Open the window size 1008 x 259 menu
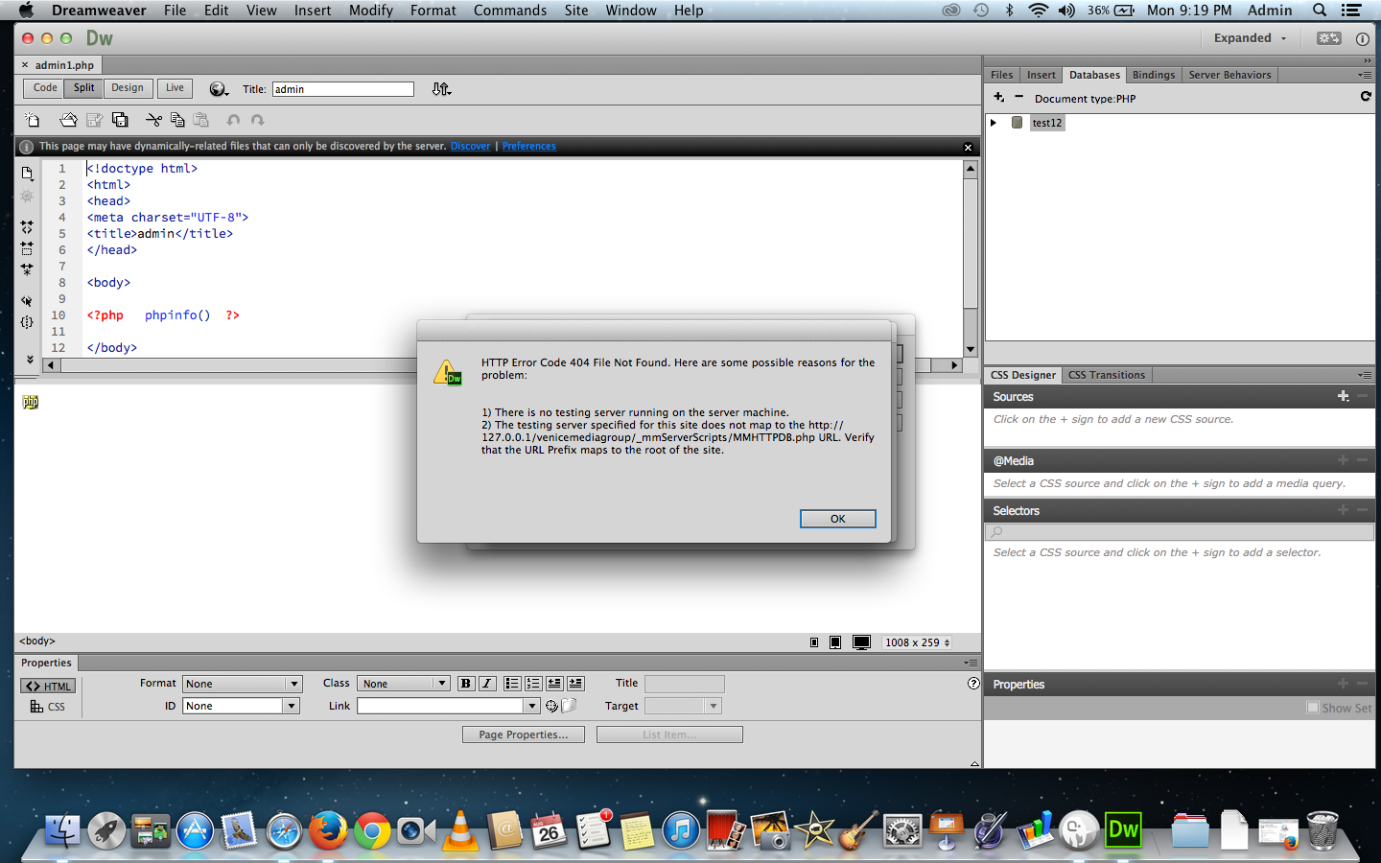The height and width of the screenshot is (863, 1381). point(917,642)
